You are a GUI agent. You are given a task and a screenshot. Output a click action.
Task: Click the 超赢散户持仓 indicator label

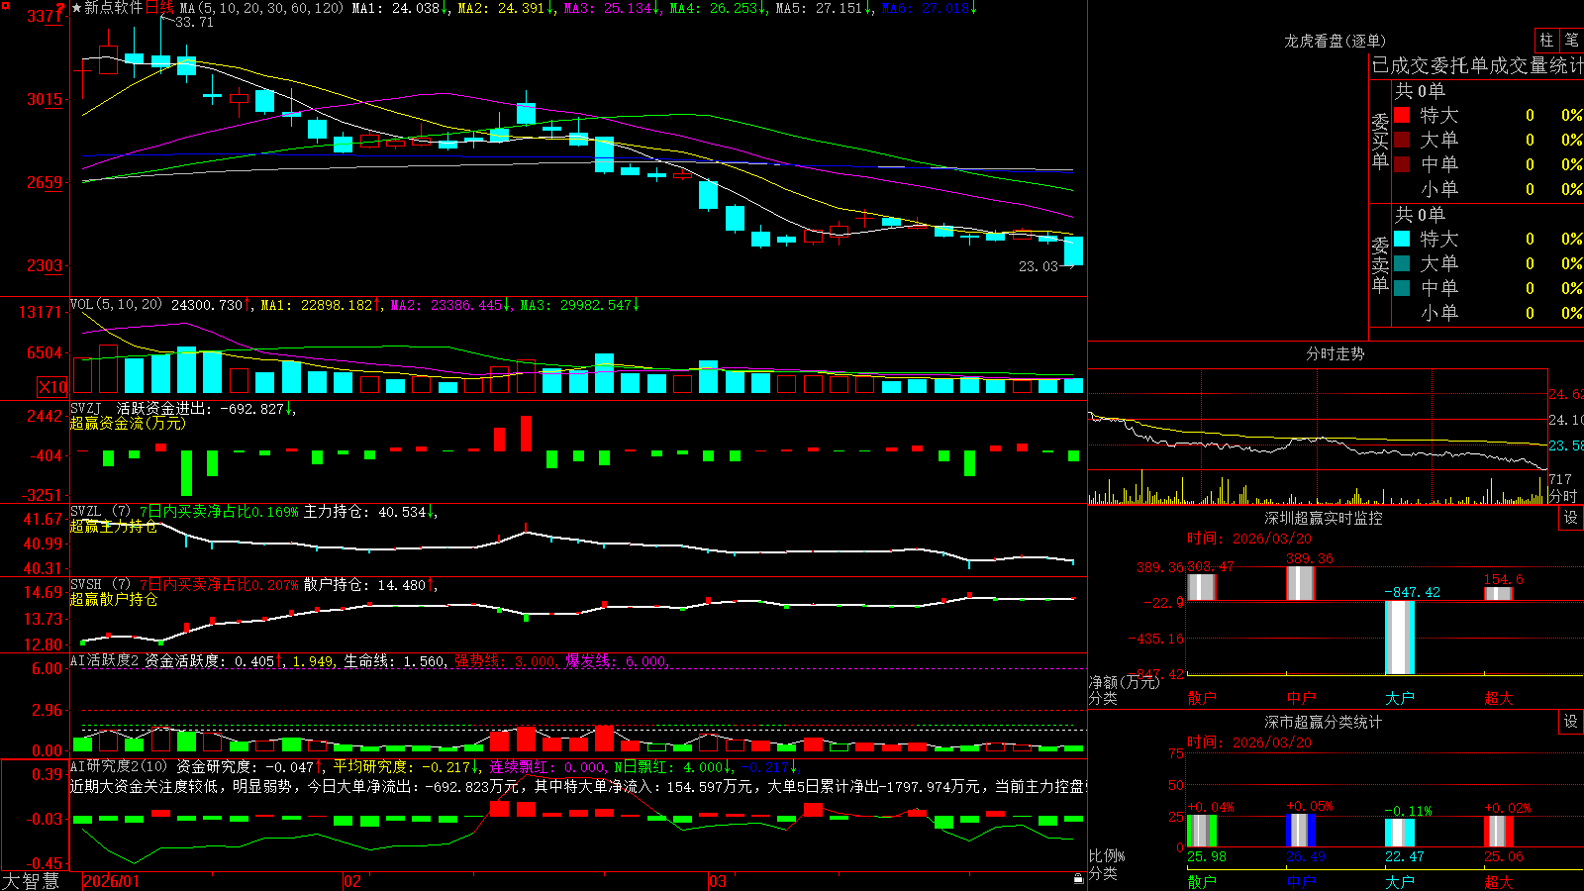click(x=114, y=599)
